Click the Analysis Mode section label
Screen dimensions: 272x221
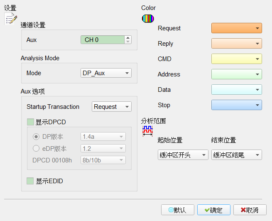[40, 58]
